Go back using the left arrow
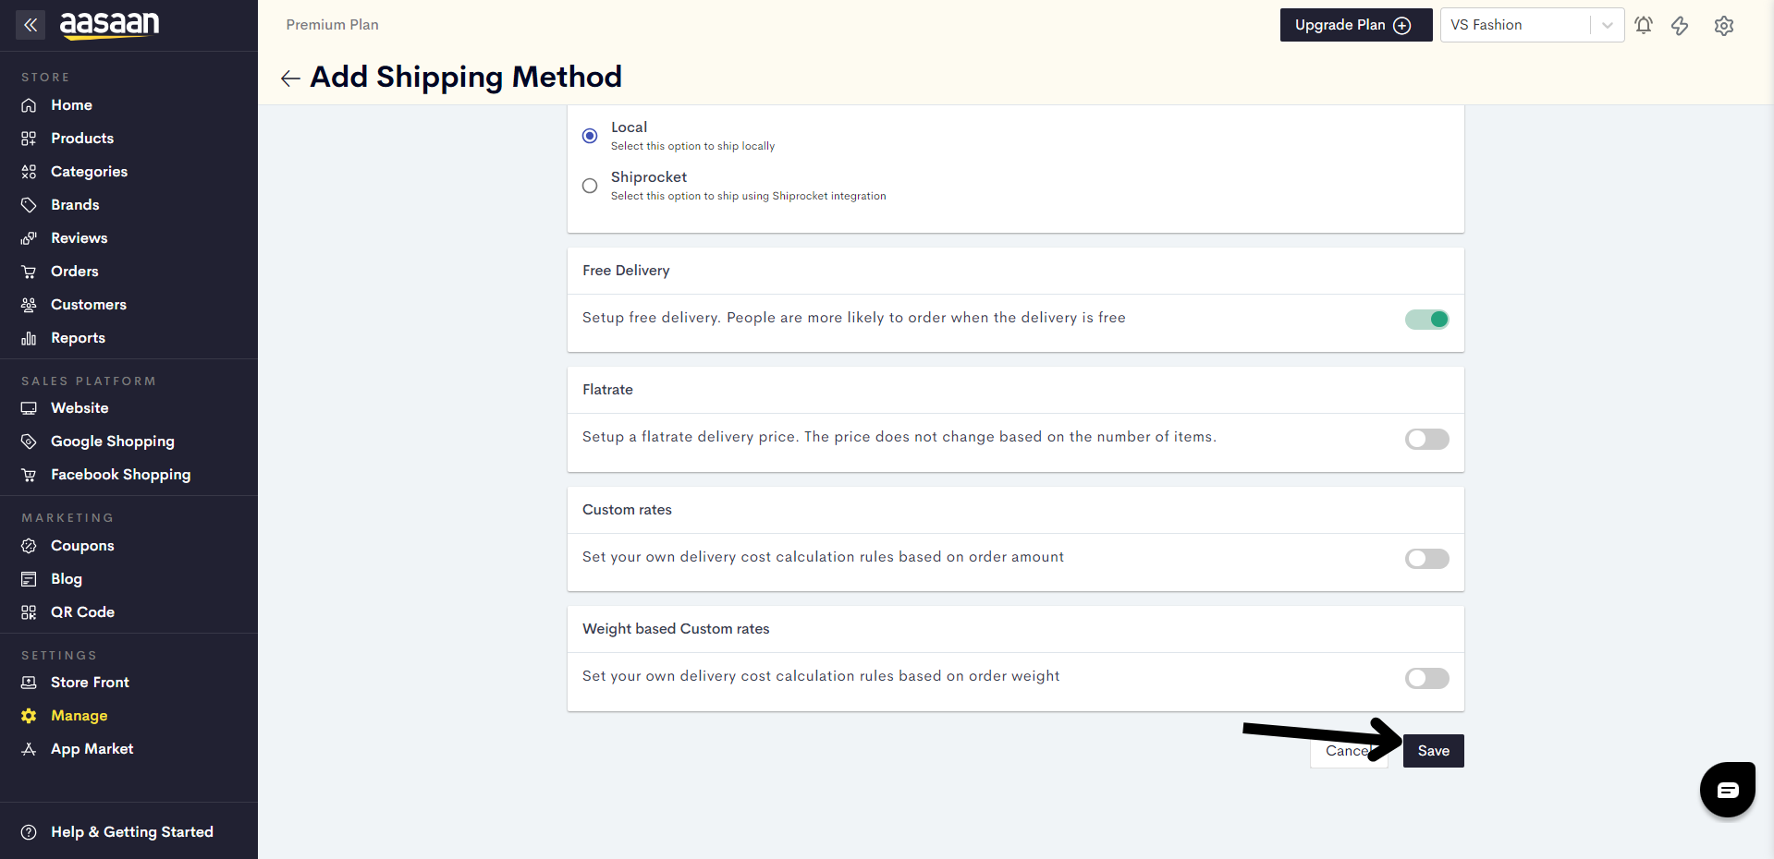The image size is (1774, 859). click(290, 79)
